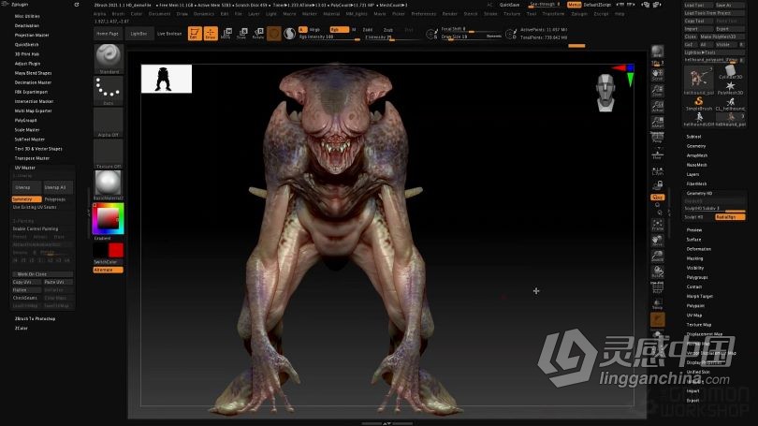This screenshot has height=426, width=758.
Task: Open the Brush menu
Action: pyautogui.click(x=118, y=14)
